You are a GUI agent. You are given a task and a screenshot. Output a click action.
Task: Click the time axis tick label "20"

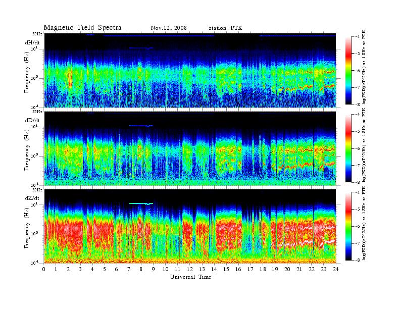pyautogui.click(x=287, y=269)
